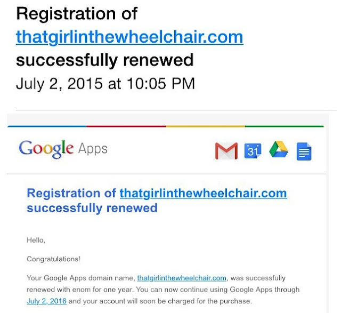Screen dimensions: 341x313
Task: Click the Google Drive triangle icon
Action: point(278,149)
